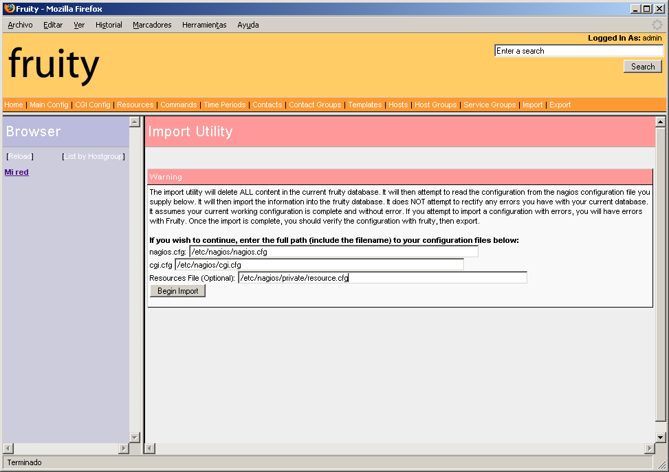Click Browser panel scroll down arrow

click(135, 438)
